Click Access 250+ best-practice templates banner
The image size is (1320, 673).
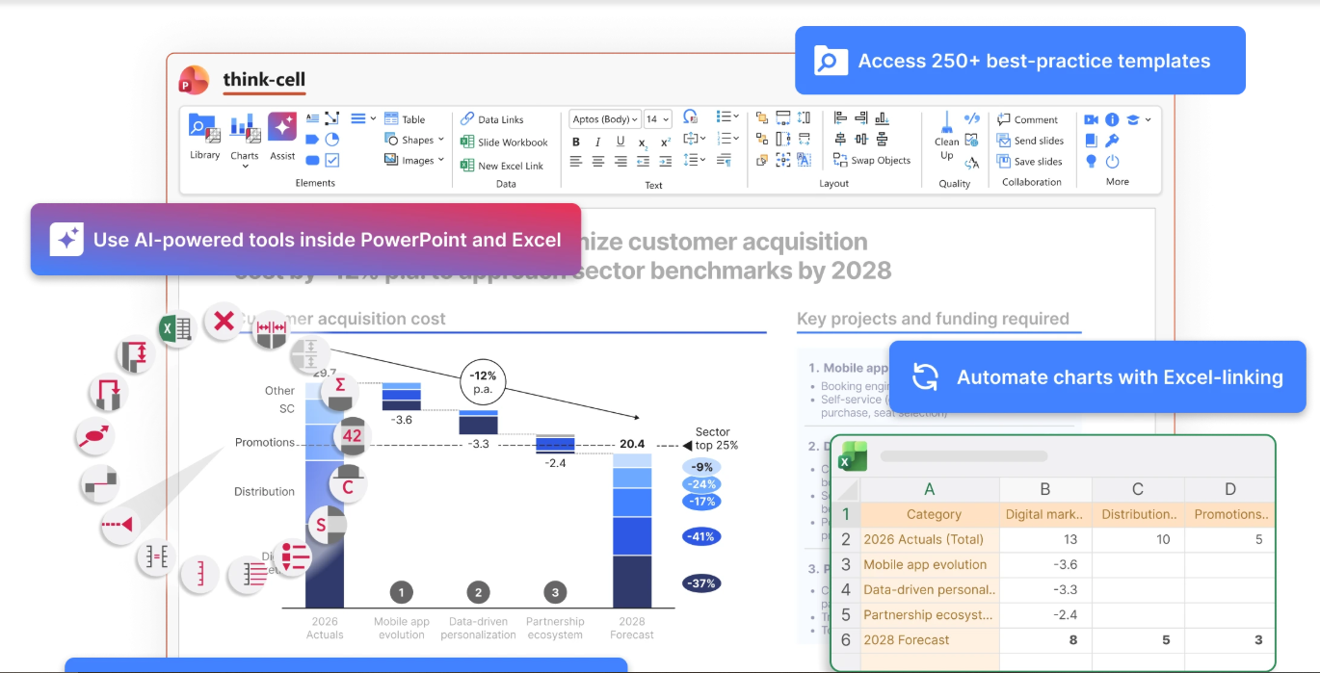click(x=1020, y=61)
